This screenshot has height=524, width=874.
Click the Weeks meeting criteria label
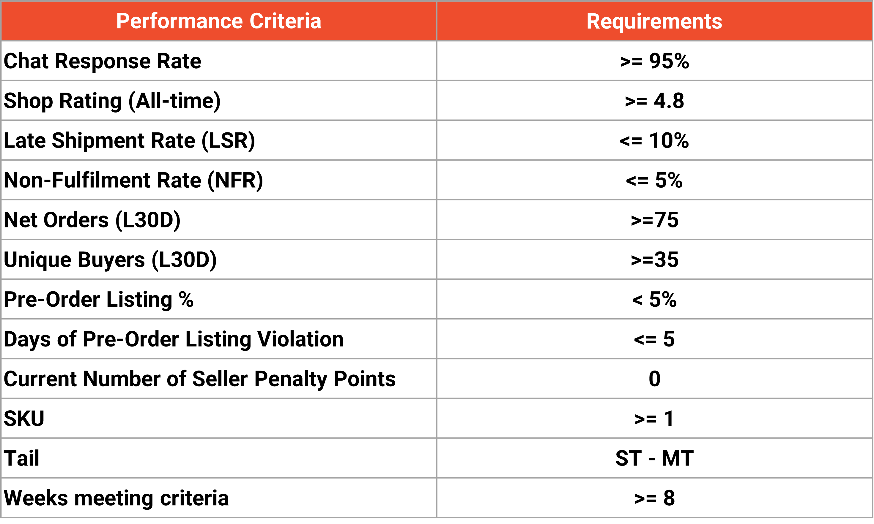(x=116, y=498)
